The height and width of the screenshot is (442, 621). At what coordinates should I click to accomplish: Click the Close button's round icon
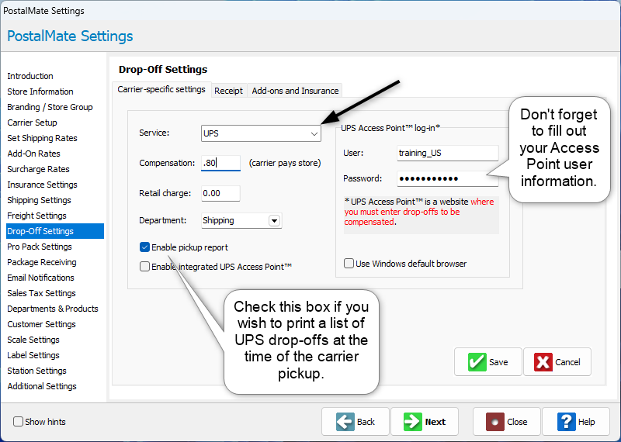[x=495, y=422]
